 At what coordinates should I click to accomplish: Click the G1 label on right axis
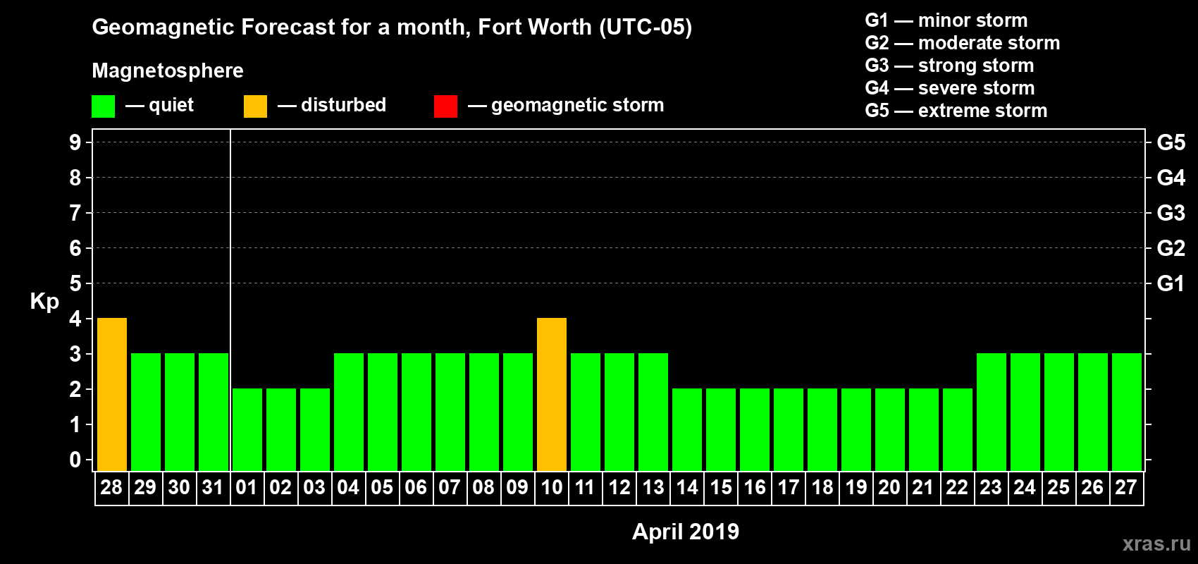pyautogui.click(x=1171, y=283)
